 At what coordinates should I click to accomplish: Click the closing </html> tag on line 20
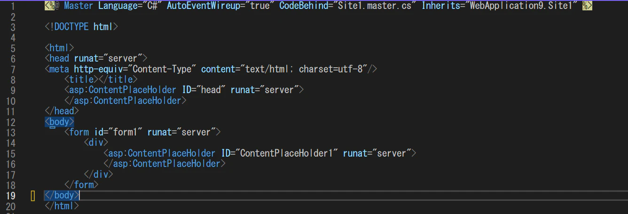pyautogui.click(x=62, y=206)
